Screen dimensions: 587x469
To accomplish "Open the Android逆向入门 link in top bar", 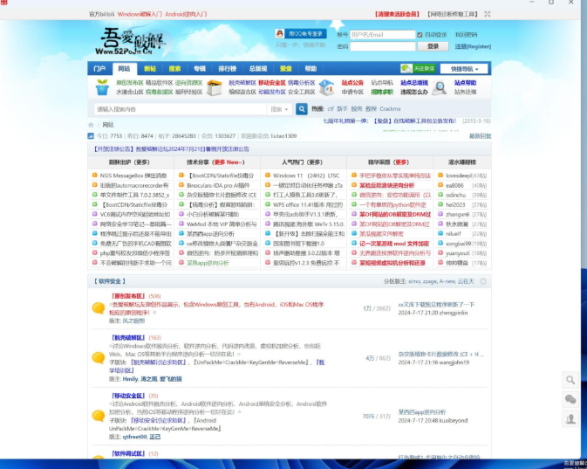I will click(186, 14).
